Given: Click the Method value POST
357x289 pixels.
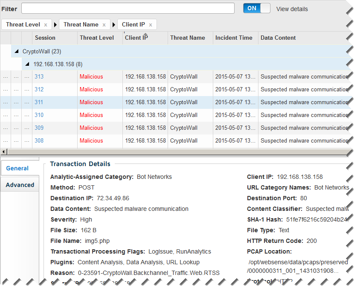Looking at the screenshot, I should (x=86, y=187).
